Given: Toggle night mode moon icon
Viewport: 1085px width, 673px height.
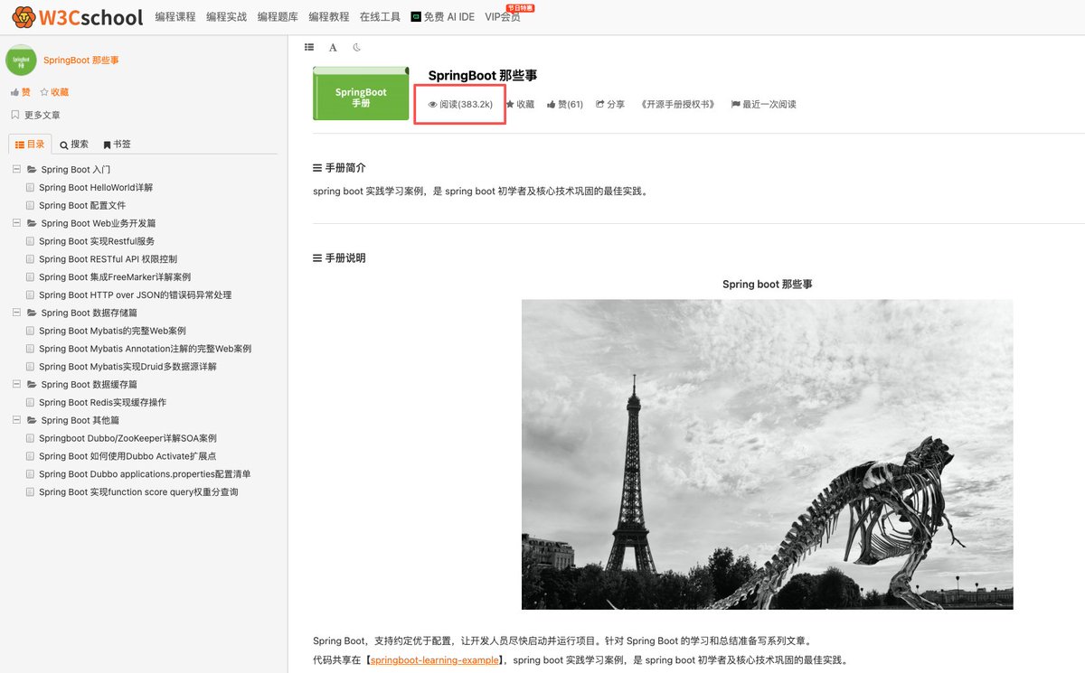Looking at the screenshot, I should click(357, 47).
